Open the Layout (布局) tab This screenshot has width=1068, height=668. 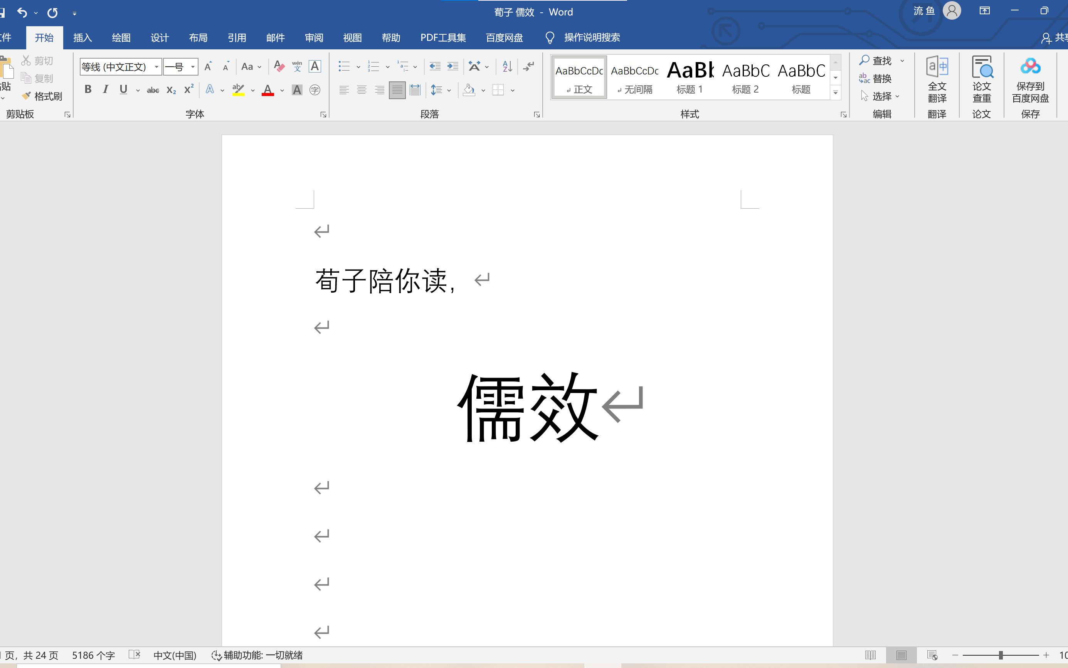pos(198,37)
